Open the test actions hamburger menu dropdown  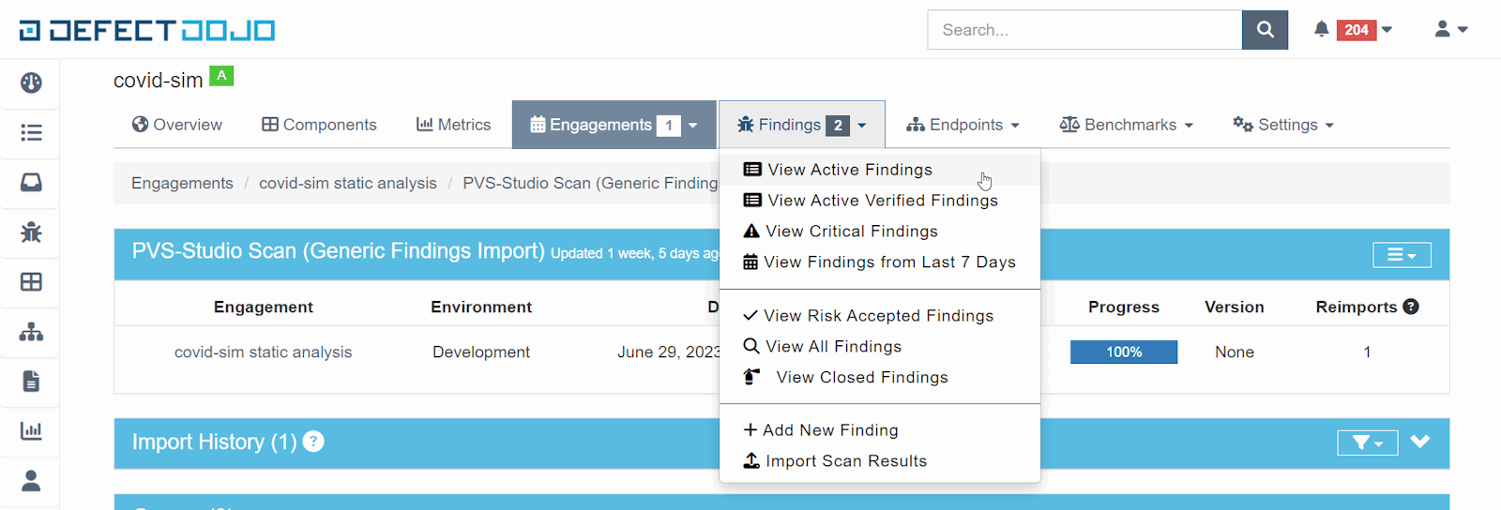coord(1402,255)
